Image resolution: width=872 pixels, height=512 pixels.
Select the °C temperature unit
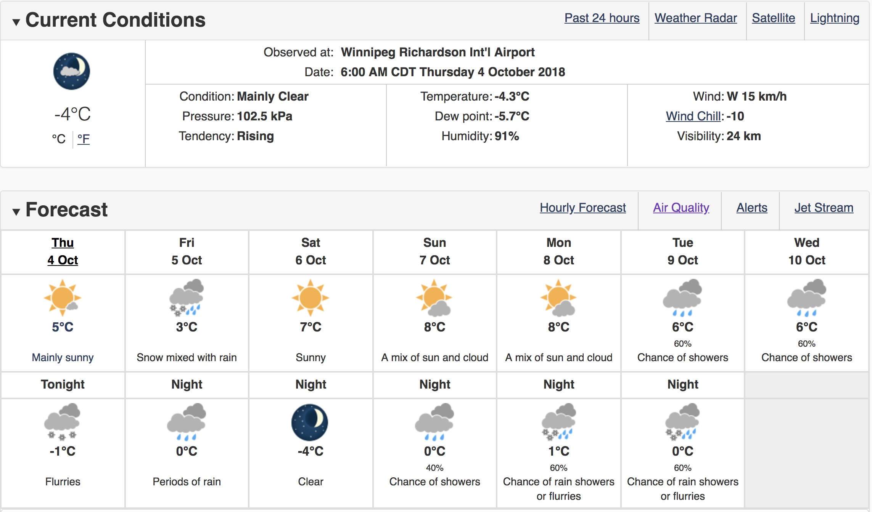tap(59, 139)
